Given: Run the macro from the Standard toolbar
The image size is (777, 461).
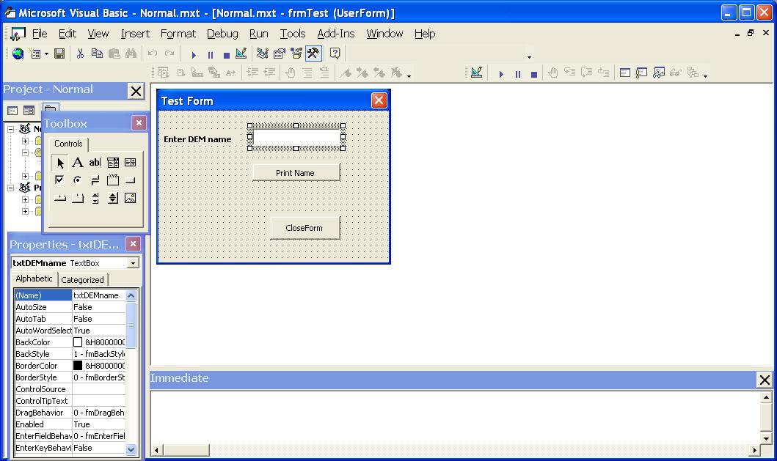Looking at the screenshot, I should click(194, 54).
